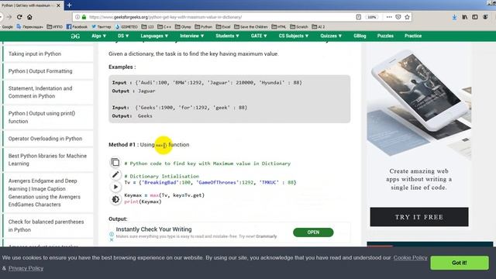Open page actions three-dot menu

pyautogui.click(x=389, y=17)
